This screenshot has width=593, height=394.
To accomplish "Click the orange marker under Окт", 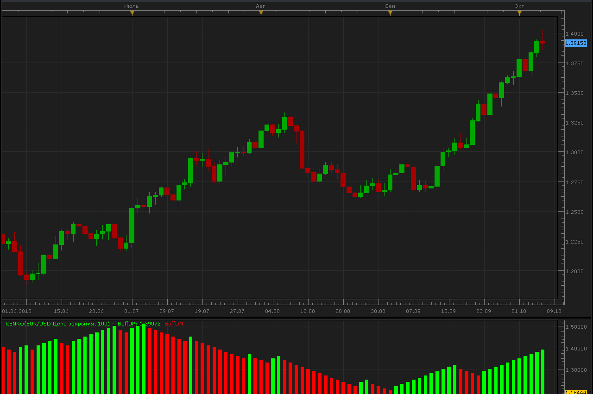I will coord(519,13).
